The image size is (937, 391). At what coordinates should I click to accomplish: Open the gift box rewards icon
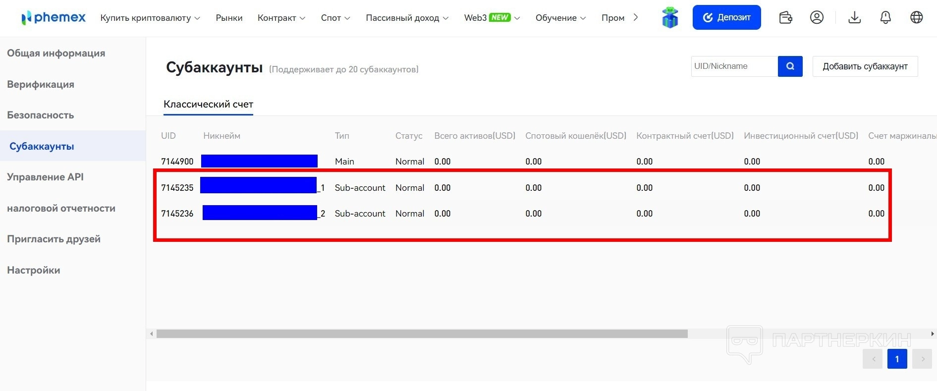670,18
